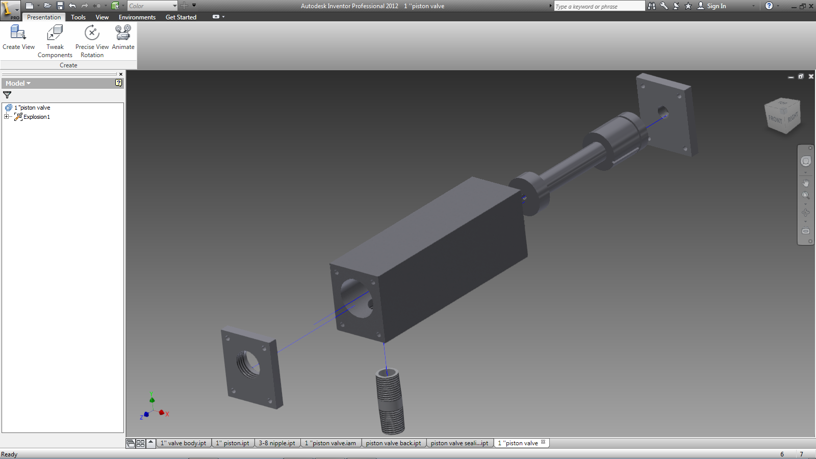The image size is (816, 459).
Task: Switch to the 1 "piston valve.iam tab
Action: click(x=330, y=443)
